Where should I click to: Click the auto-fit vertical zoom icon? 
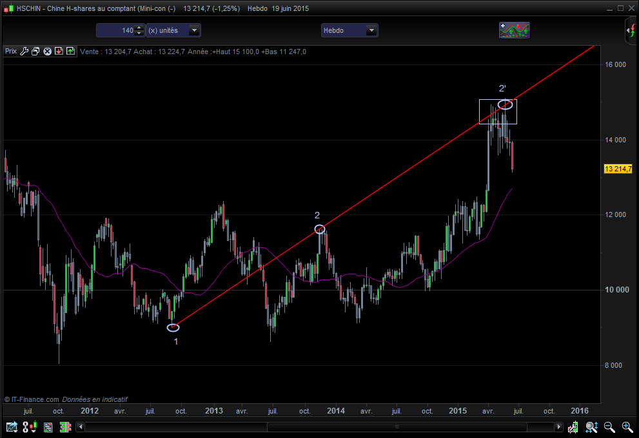(591, 427)
